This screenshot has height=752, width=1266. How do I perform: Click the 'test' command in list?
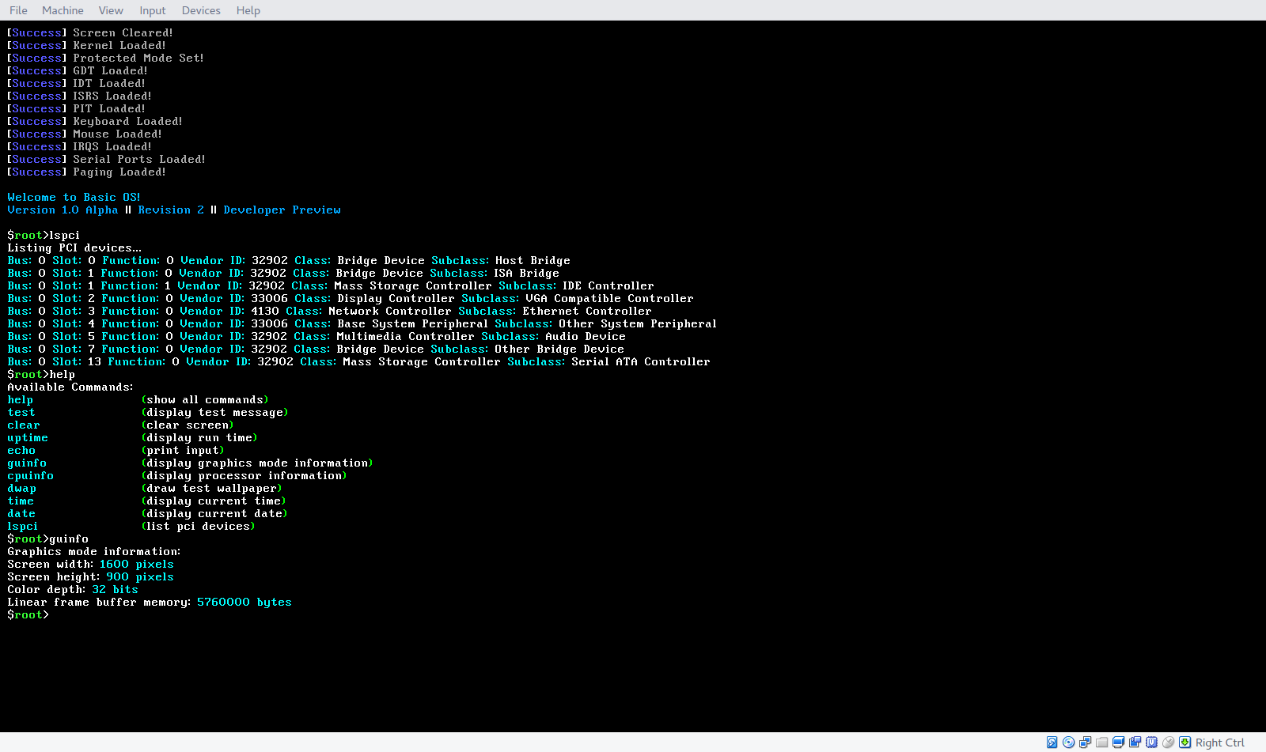click(x=21, y=412)
